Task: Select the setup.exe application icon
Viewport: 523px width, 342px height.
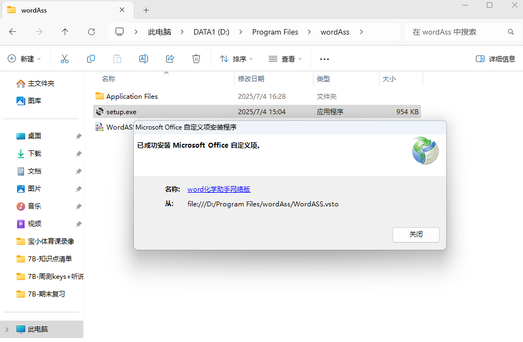Action: coord(99,111)
